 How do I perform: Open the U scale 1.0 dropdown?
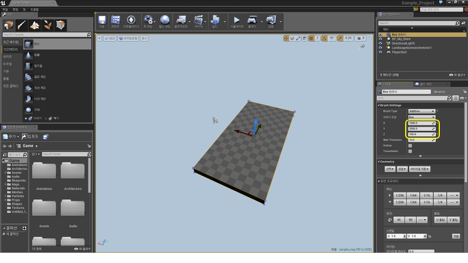tap(404, 236)
